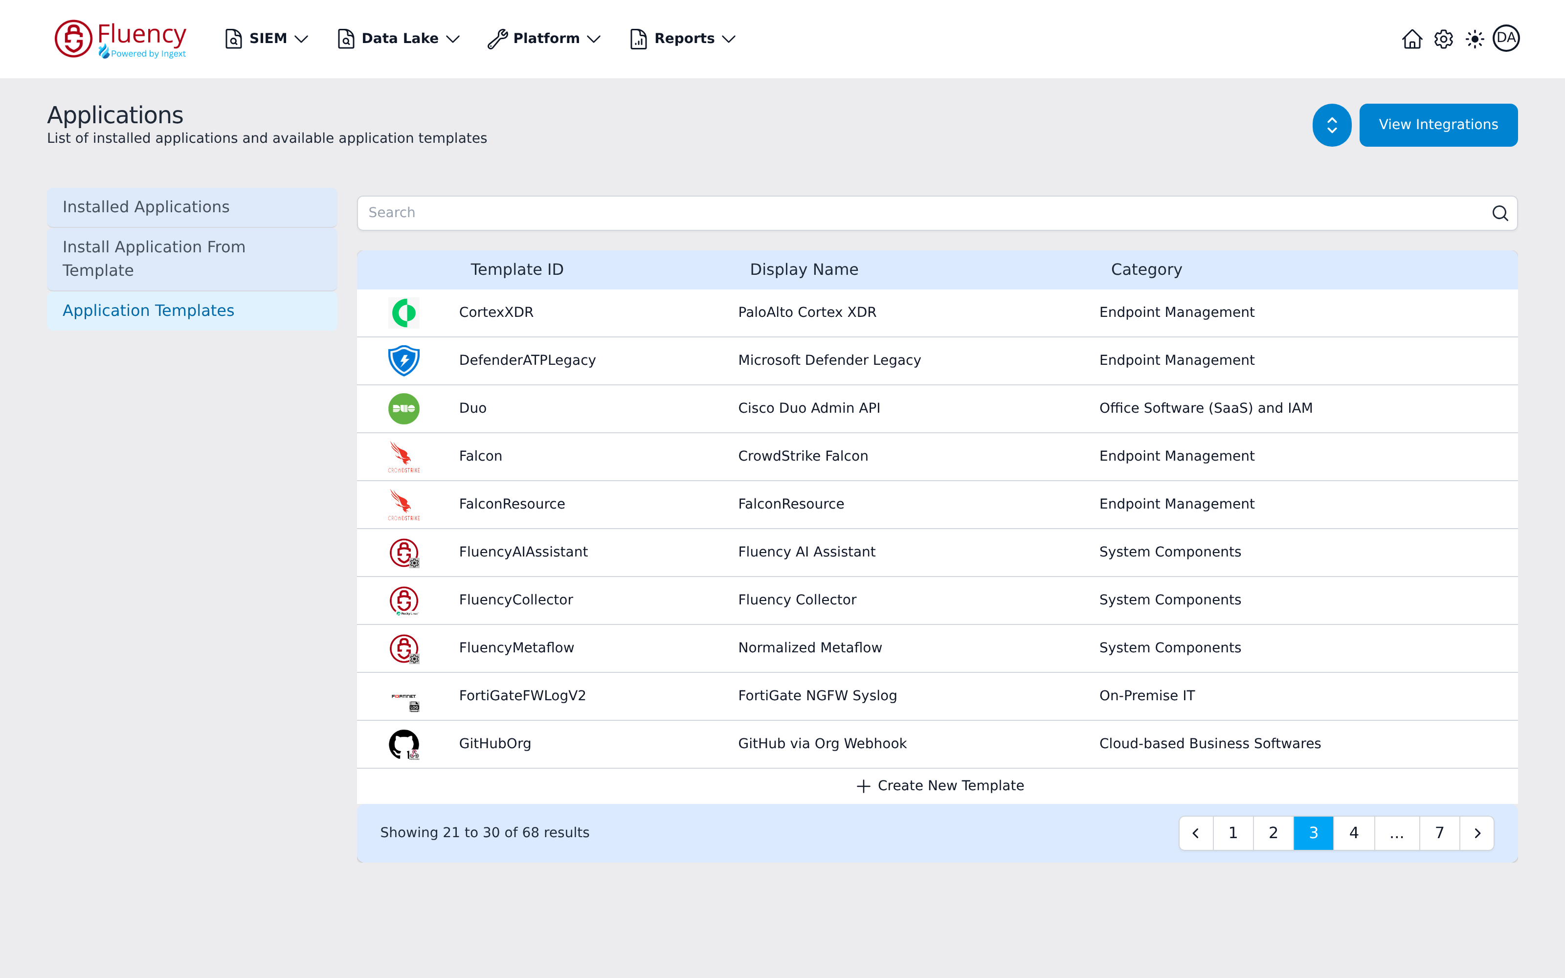The height and width of the screenshot is (978, 1565).
Task: Click the Template ID column header
Action: [517, 270]
